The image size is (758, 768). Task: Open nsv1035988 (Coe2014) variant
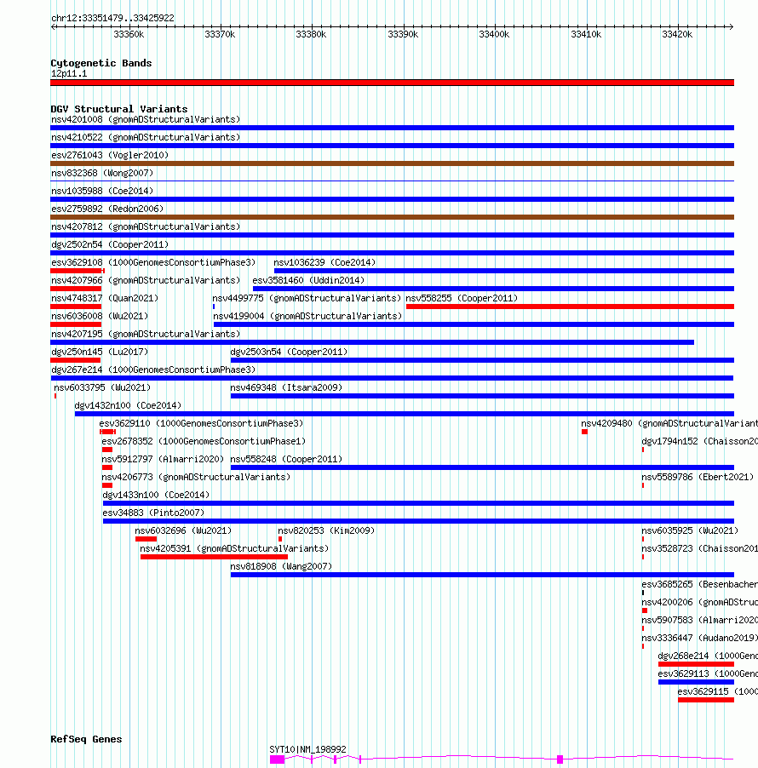(102, 191)
